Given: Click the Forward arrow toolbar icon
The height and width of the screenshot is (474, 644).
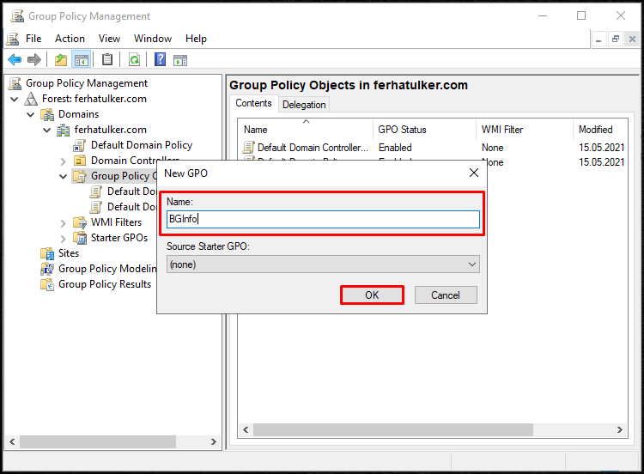Looking at the screenshot, I should 34,60.
